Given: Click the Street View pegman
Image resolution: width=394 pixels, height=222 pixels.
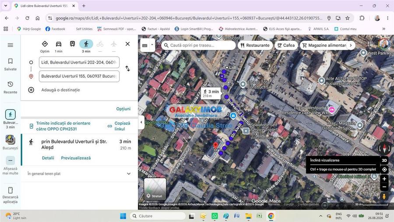Looking at the screenshot, I should [384, 196].
